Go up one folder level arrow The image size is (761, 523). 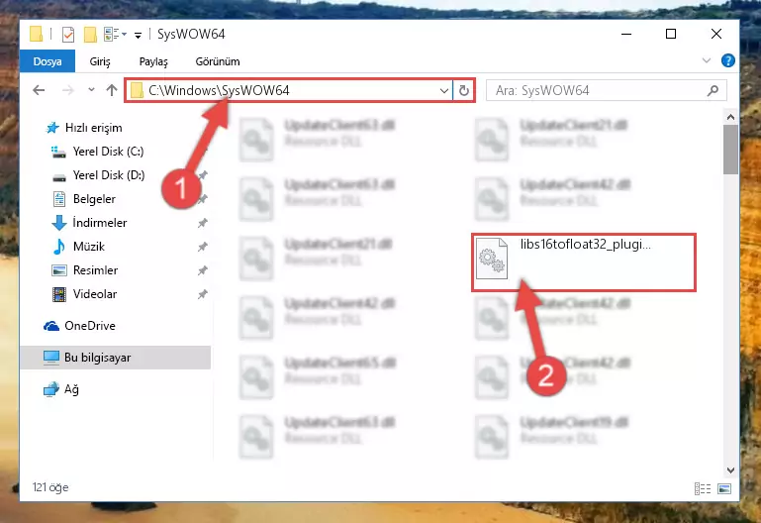tap(112, 90)
